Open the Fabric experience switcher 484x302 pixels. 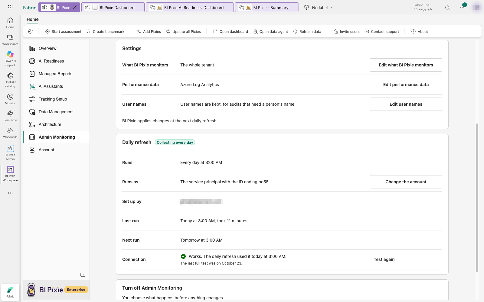pos(10,292)
